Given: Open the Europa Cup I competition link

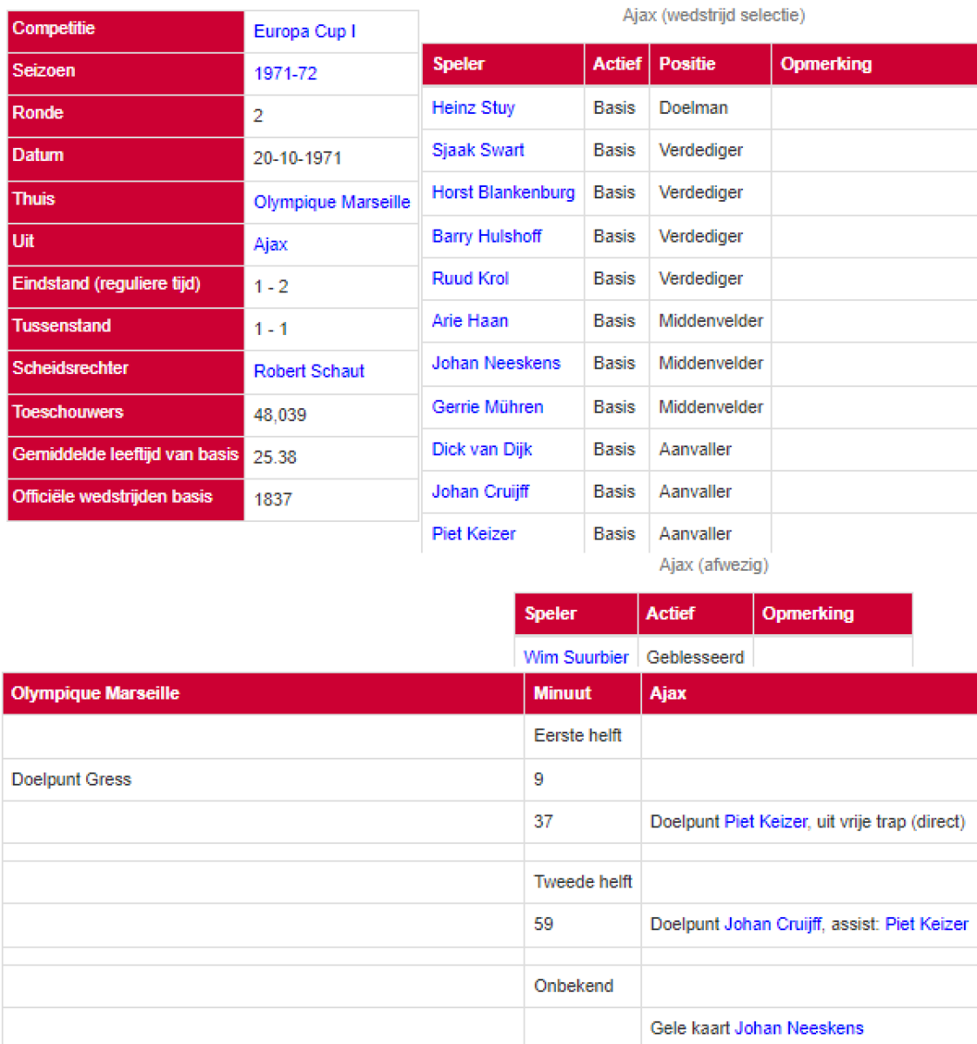Looking at the screenshot, I should coord(304,31).
